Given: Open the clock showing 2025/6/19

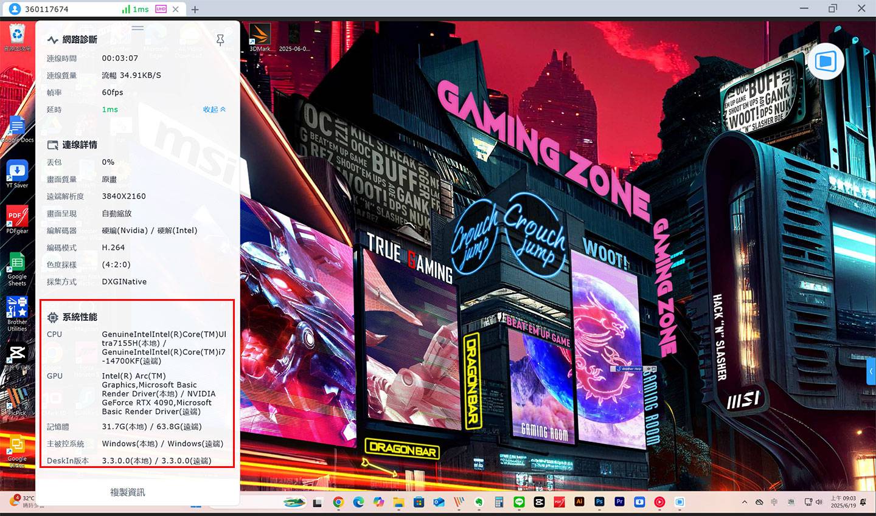Looking at the screenshot, I should [843, 502].
